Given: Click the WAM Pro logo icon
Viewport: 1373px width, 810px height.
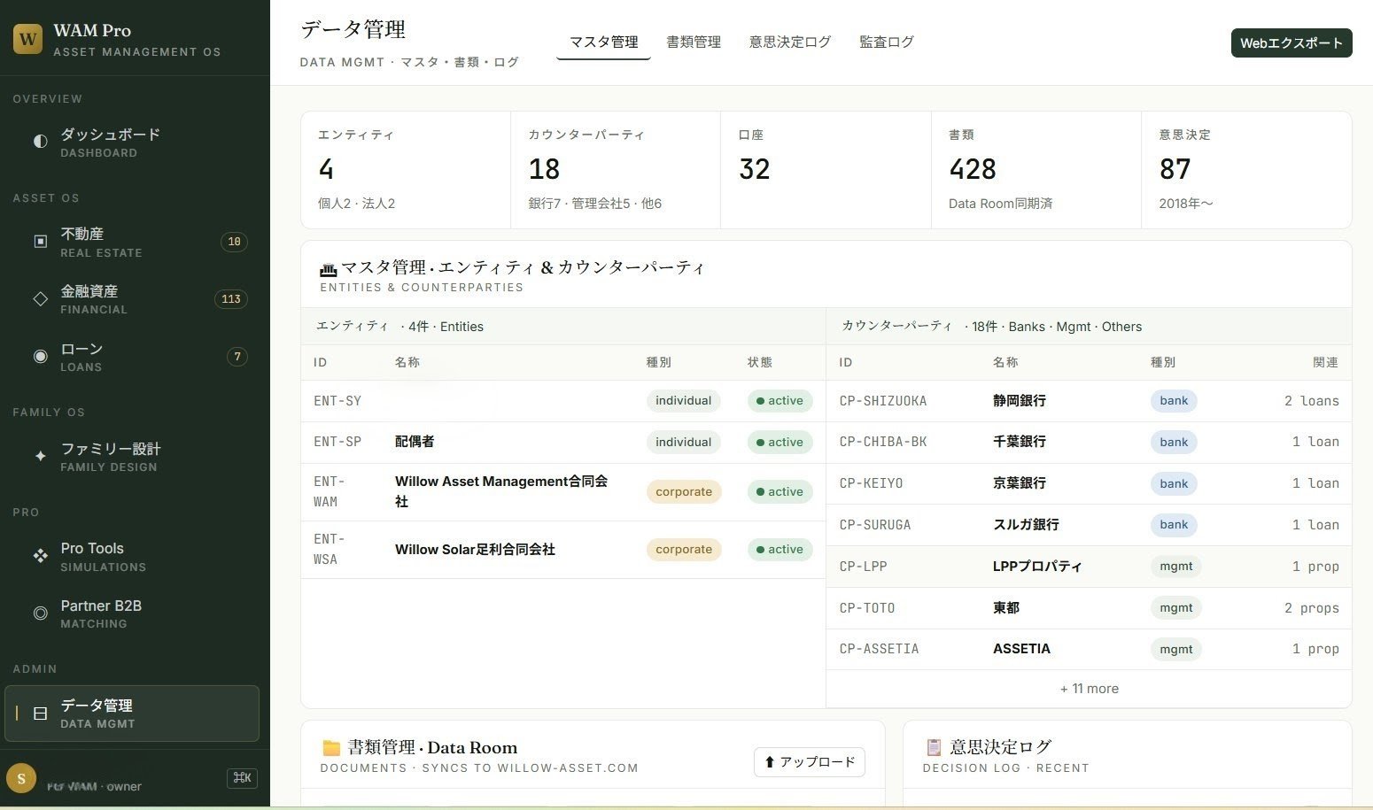Looking at the screenshot, I should [x=27, y=39].
